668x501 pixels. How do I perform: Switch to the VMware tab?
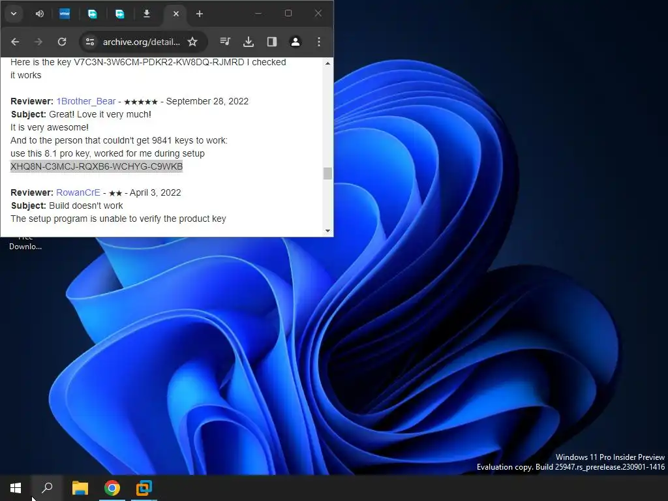[x=65, y=14]
